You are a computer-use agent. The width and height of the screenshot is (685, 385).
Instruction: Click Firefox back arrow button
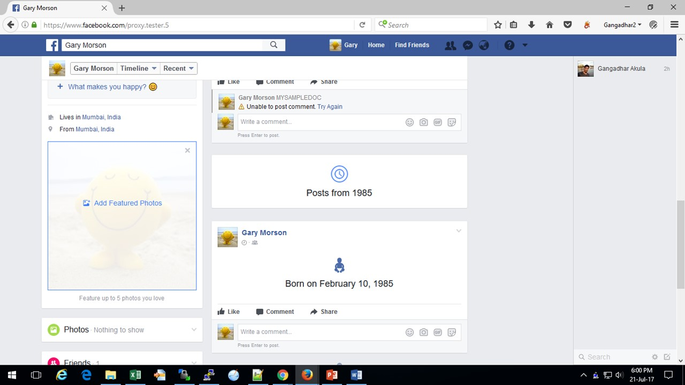(x=11, y=25)
